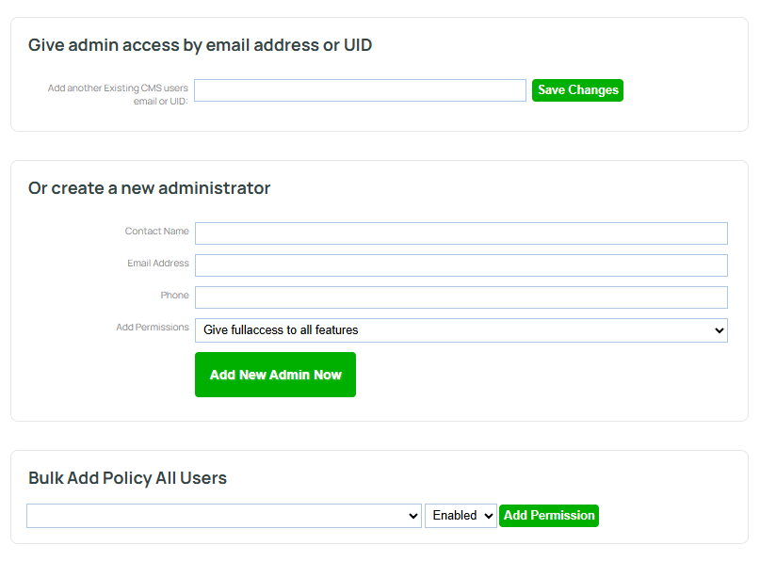Open the Enabled status dropdown
This screenshot has height=561, width=760.
461,516
